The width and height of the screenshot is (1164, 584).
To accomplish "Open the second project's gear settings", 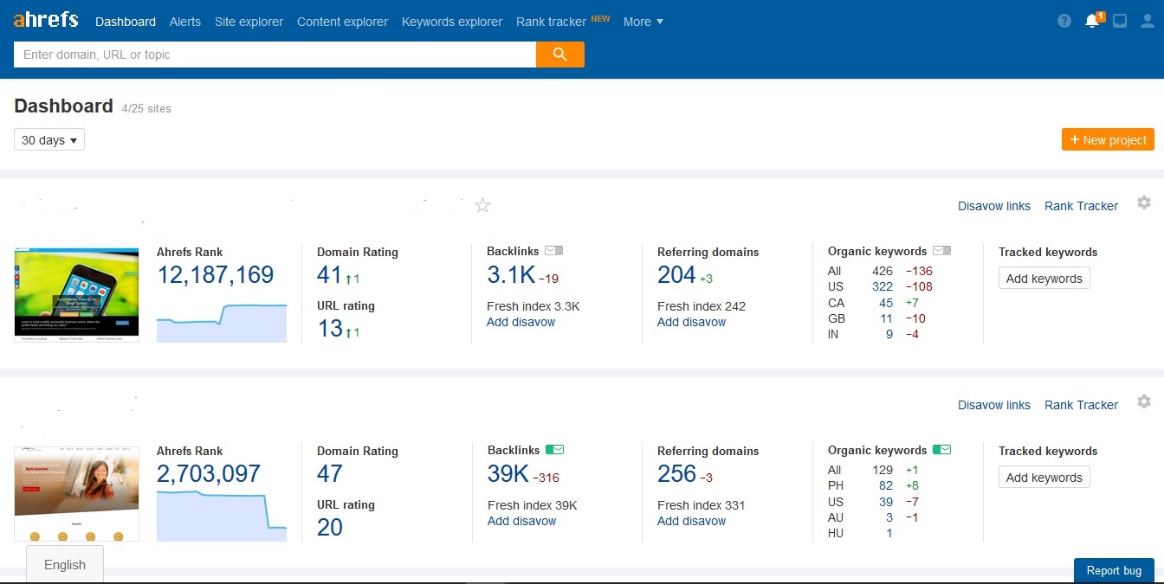I will [x=1144, y=401].
